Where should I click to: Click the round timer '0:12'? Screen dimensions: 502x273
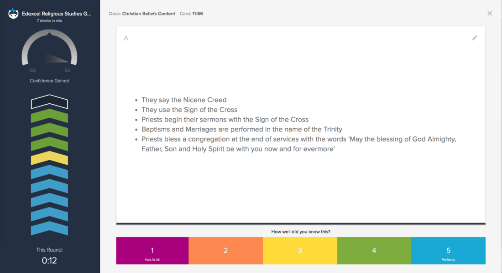coord(49,261)
